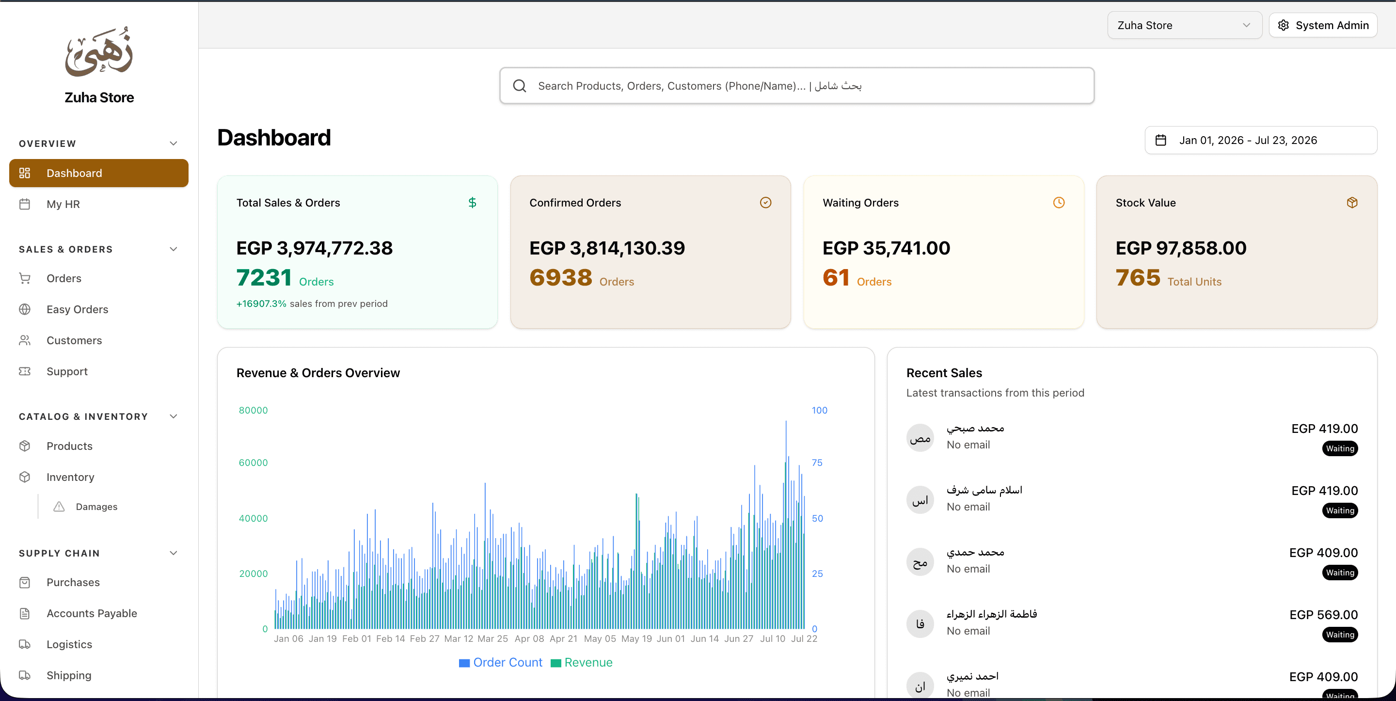Click the search magnifier icon

pos(519,86)
